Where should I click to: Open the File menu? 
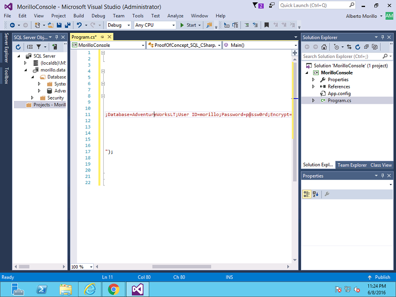coord(7,15)
